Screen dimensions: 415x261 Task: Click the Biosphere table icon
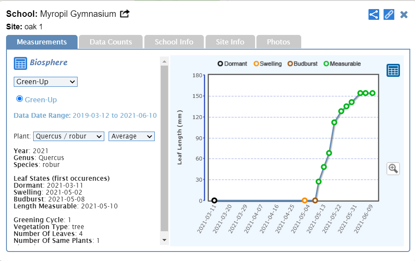20,63
